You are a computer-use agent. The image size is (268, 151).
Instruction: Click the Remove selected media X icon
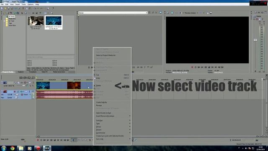click(x=22, y=13)
